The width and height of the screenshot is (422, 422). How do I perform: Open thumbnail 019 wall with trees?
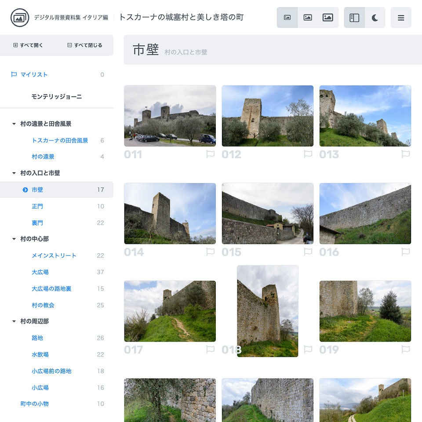pyautogui.click(x=365, y=311)
